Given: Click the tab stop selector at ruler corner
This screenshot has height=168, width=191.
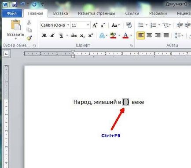Looking at the screenshot, I should click(x=6, y=54).
